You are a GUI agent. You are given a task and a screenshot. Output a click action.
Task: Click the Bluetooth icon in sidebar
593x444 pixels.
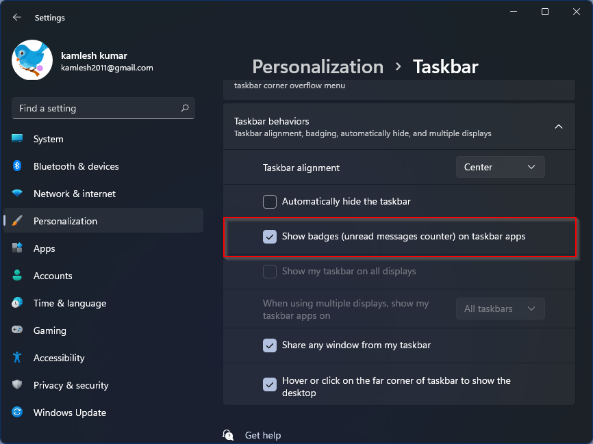pyautogui.click(x=17, y=166)
